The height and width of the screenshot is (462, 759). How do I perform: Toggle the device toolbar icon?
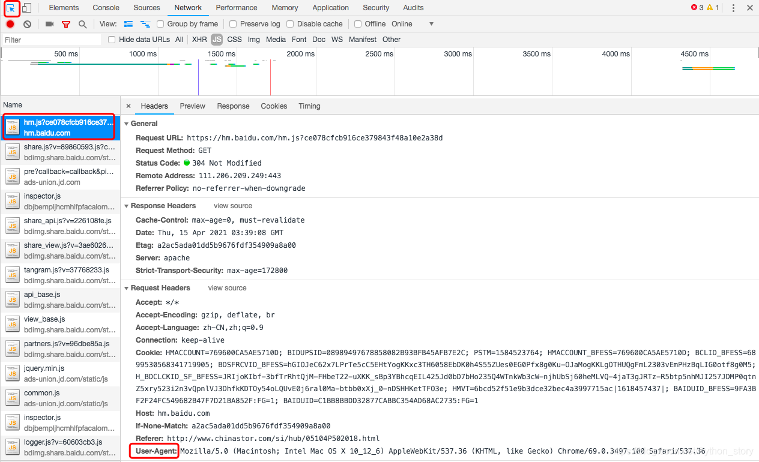point(27,8)
